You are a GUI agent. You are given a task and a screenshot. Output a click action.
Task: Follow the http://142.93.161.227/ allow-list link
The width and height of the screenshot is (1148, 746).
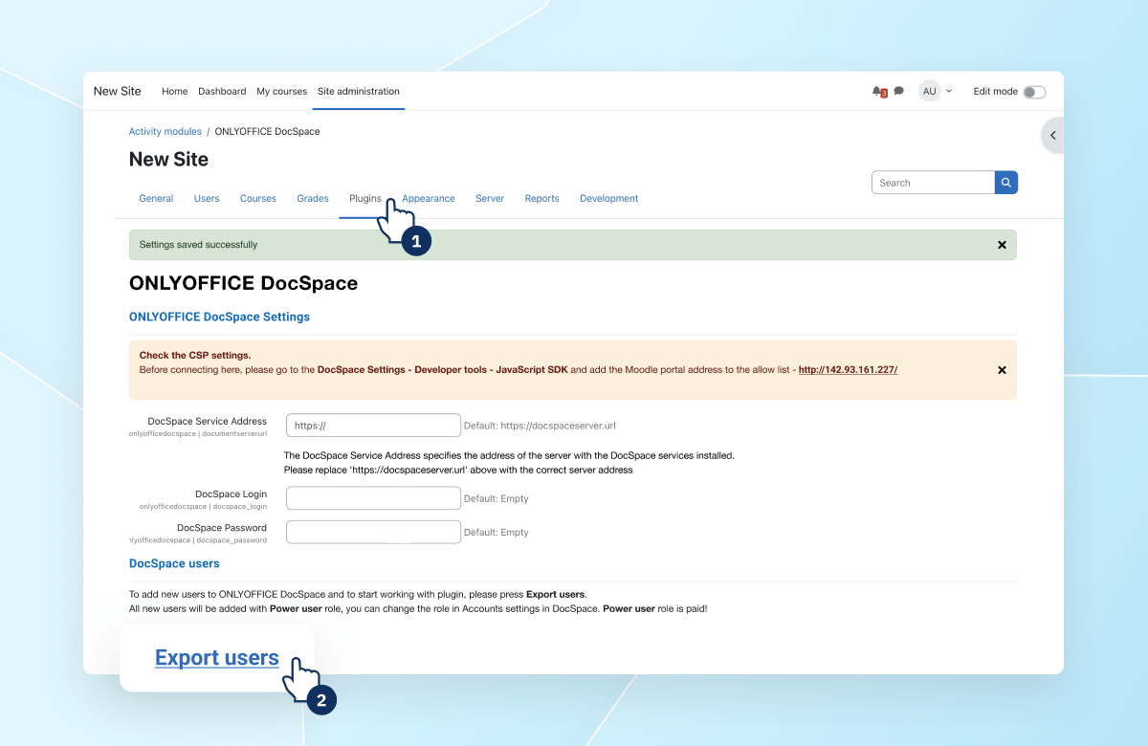click(x=848, y=369)
